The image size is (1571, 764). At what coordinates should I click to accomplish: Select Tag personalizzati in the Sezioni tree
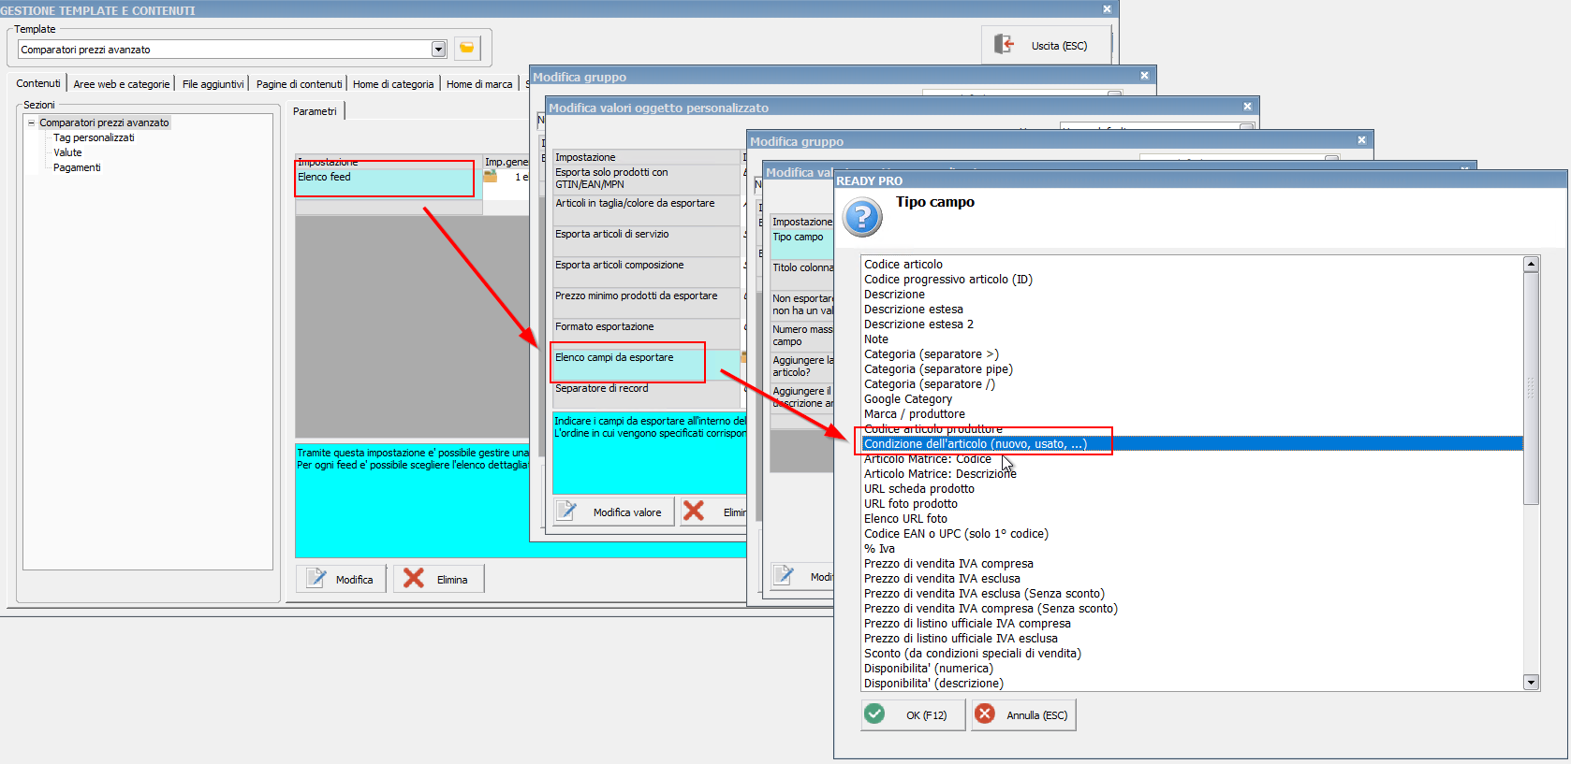(x=94, y=137)
